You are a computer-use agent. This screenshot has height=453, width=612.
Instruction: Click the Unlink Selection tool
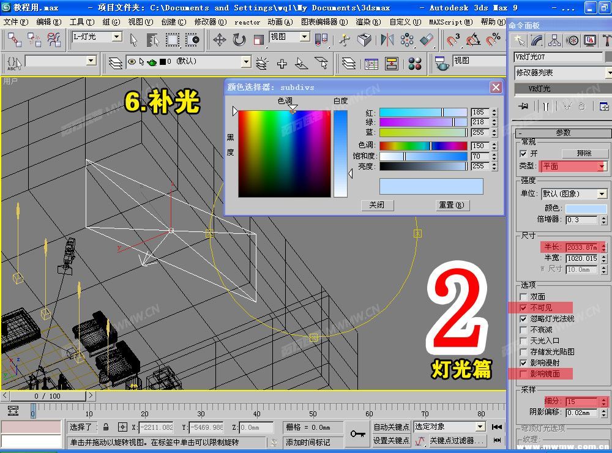click(34, 40)
